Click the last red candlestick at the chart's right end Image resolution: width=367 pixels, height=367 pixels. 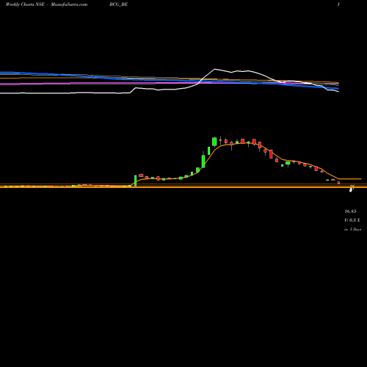pos(338,183)
